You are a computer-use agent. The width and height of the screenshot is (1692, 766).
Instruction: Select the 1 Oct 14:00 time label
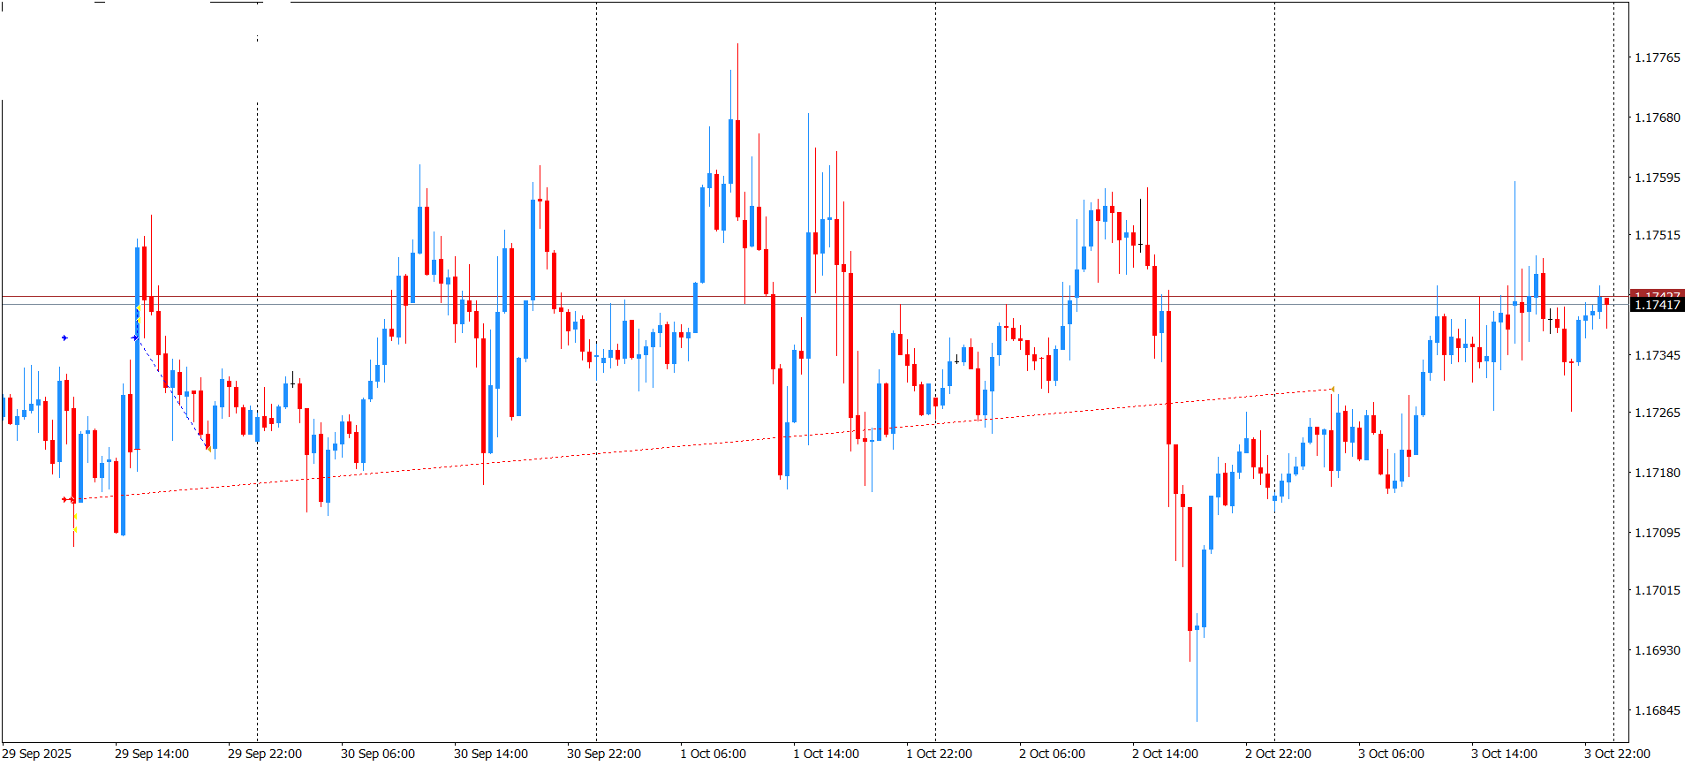(x=826, y=754)
